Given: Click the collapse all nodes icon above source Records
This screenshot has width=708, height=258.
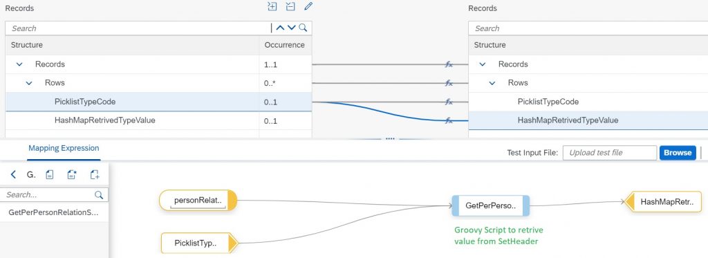Looking at the screenshot, I should pos(290,6).
